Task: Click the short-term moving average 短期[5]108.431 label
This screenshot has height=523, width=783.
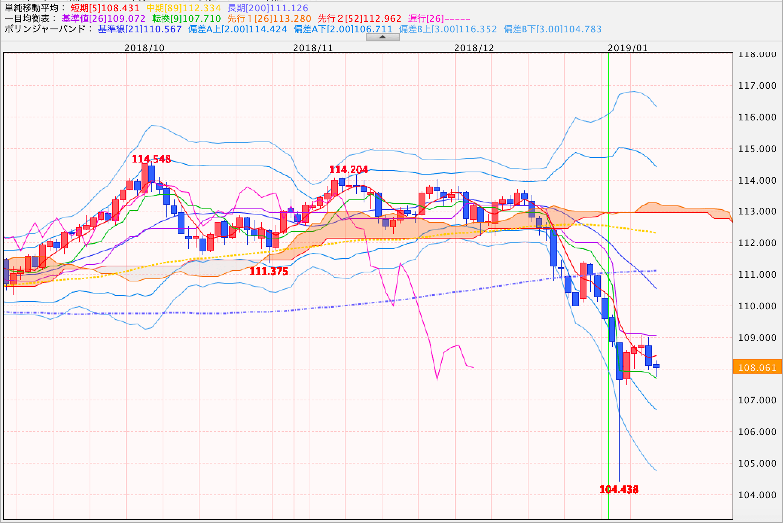Action: tap(105, 8)
